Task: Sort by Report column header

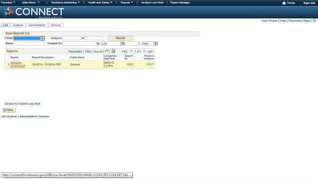Action: pos(14,58)
